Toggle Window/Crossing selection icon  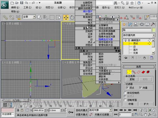(58, 17)
